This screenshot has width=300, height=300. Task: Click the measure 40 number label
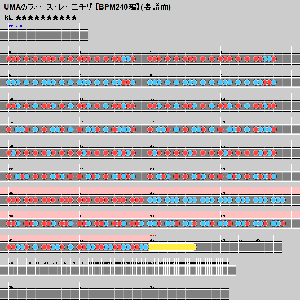(11, 263)
